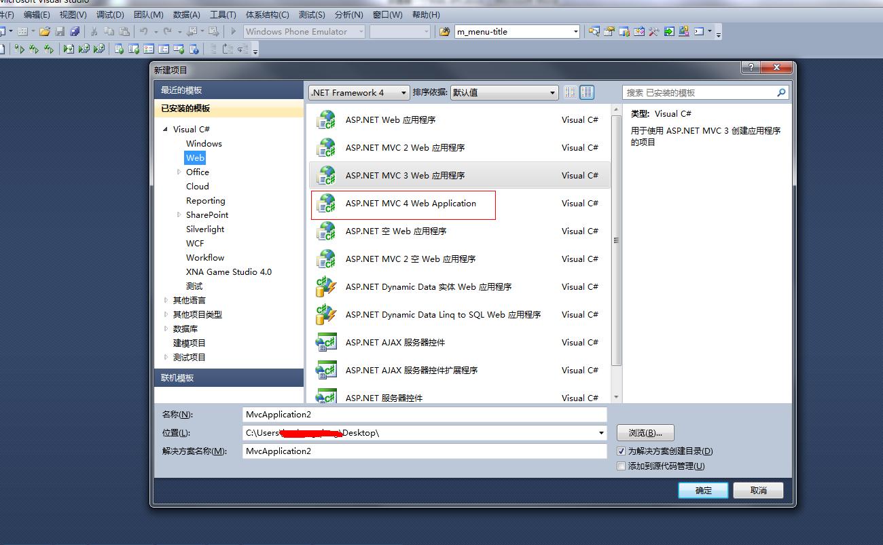Open the 编辑(E) menu
883x545 pixels.
coord(37,14)
